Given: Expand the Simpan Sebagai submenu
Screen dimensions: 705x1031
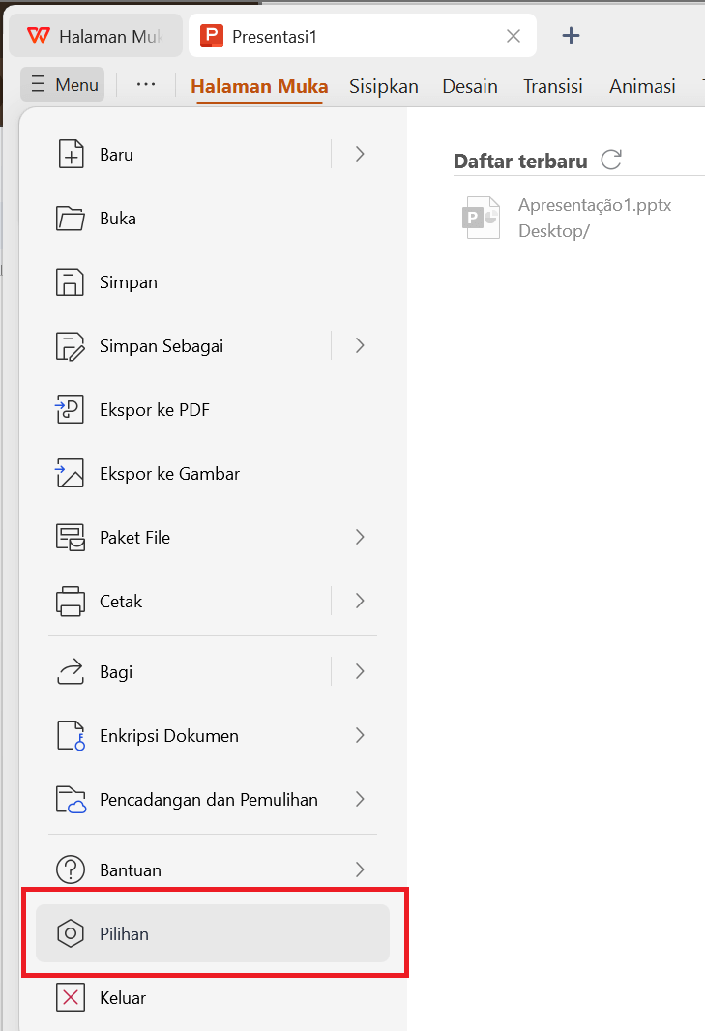Looking at the screenshot, I should (x=359, y=345).
